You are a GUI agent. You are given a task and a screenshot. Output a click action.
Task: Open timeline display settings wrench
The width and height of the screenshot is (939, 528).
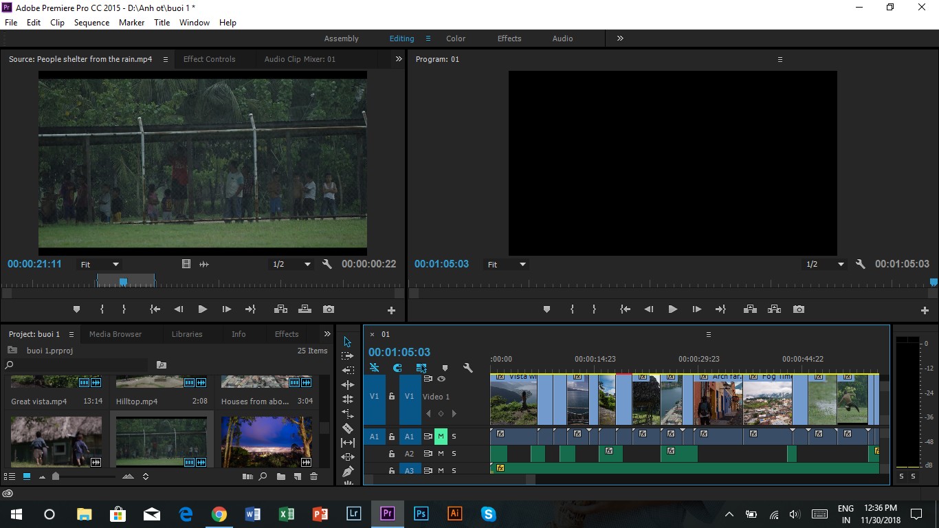468,368
